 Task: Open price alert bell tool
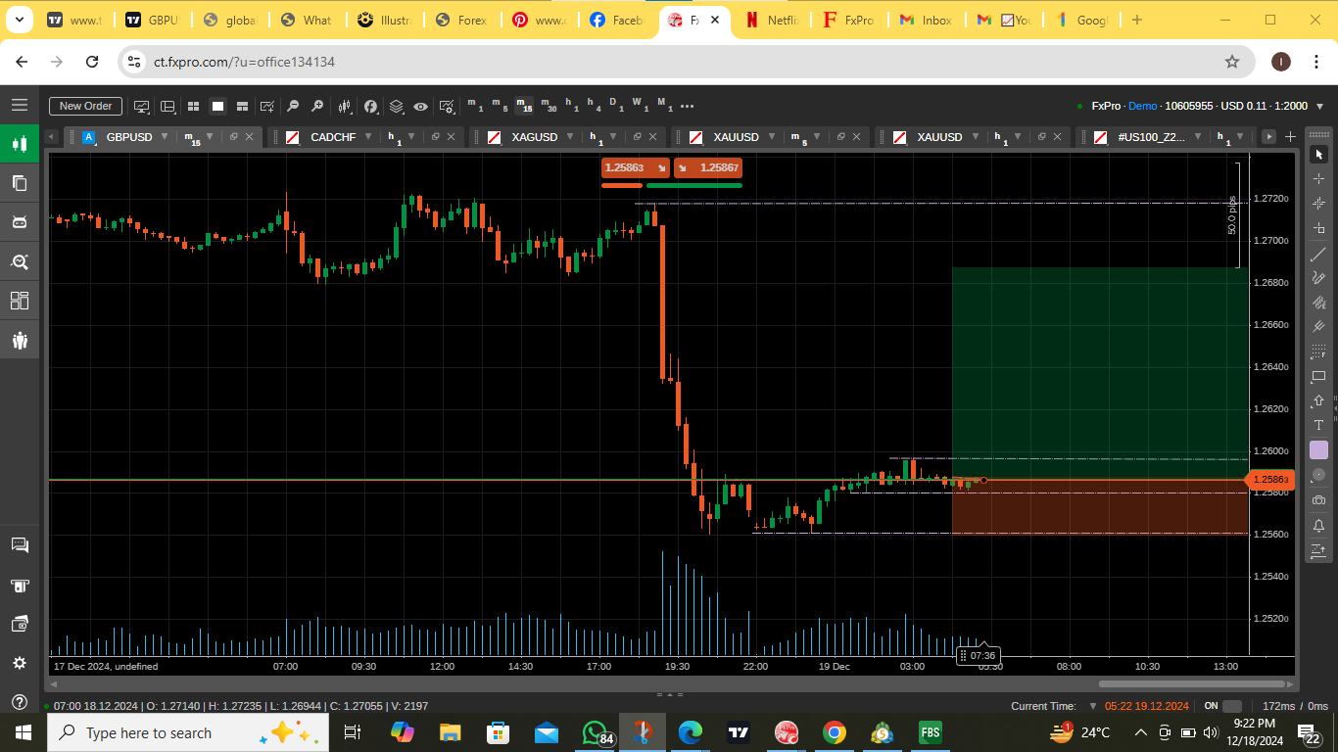coord(1318,525)
